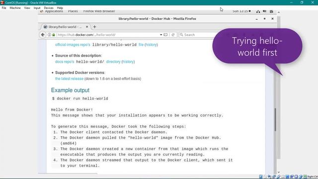Close the library/hello-world tab
The width and height of the screenshot is (318, 179).
[x=87, y=27]
